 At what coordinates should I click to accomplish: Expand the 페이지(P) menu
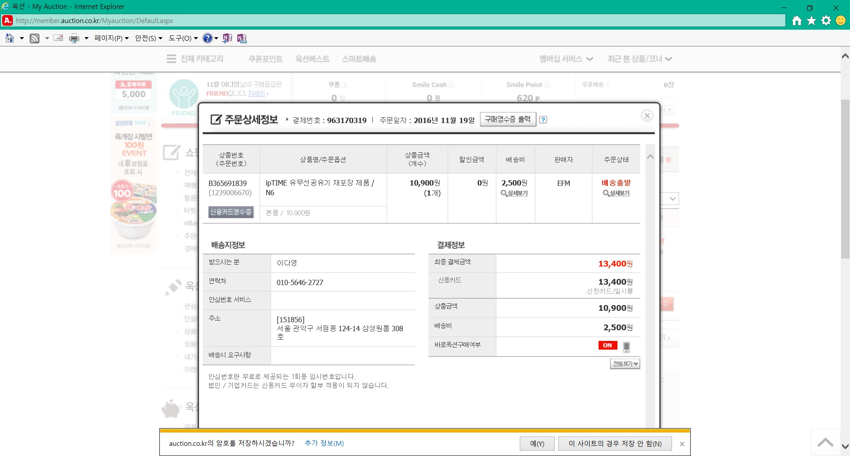click(x=112, y=38)
